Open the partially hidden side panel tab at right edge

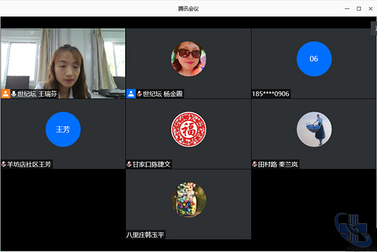point(374,28)
